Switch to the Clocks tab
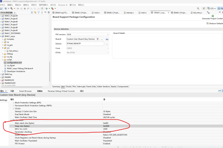The height and width of the screenshot is (148, 223). (x=68, y=87)
